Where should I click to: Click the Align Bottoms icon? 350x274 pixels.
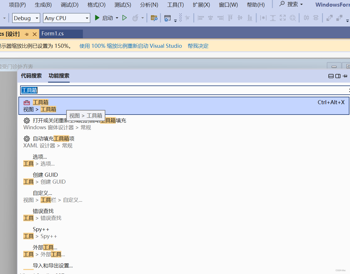click(x=250, y=18)
